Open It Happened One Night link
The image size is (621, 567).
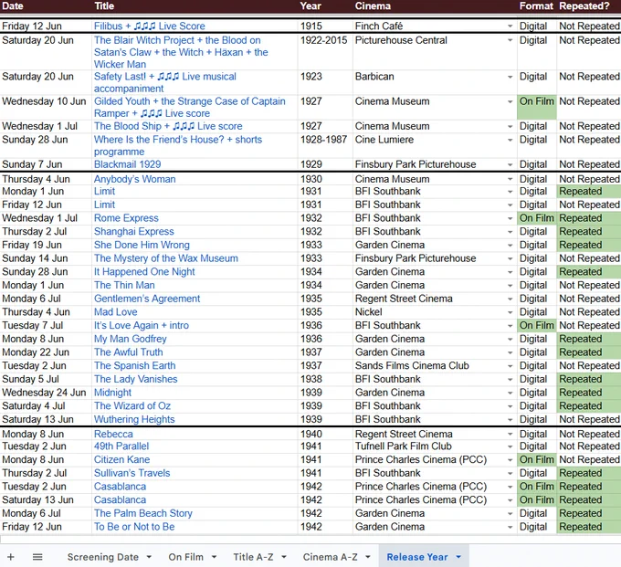(x=144, y=272)
